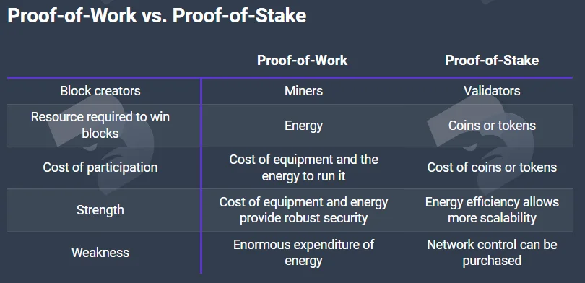Click Enormous expenditure of energy cell
Screen dimensions: 585x283
(303, 253)
